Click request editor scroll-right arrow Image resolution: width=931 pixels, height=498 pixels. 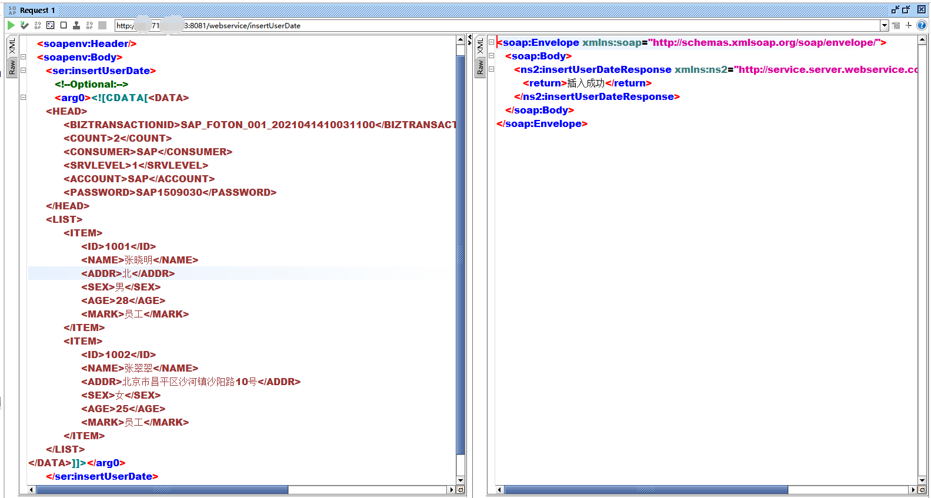(x=452, y=490)
